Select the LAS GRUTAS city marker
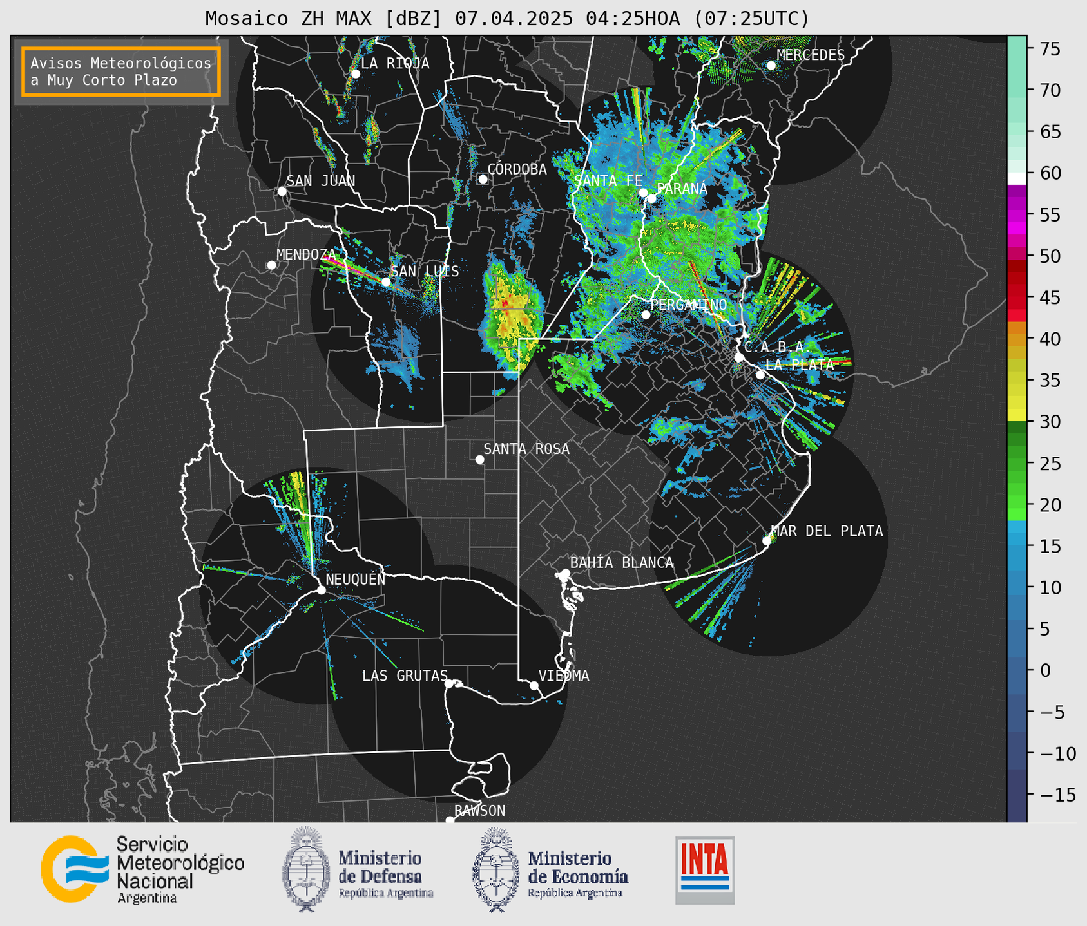 (x=449, y=683)
